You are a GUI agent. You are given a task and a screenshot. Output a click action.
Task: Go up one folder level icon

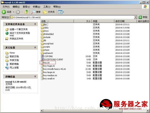coord(26,12)
